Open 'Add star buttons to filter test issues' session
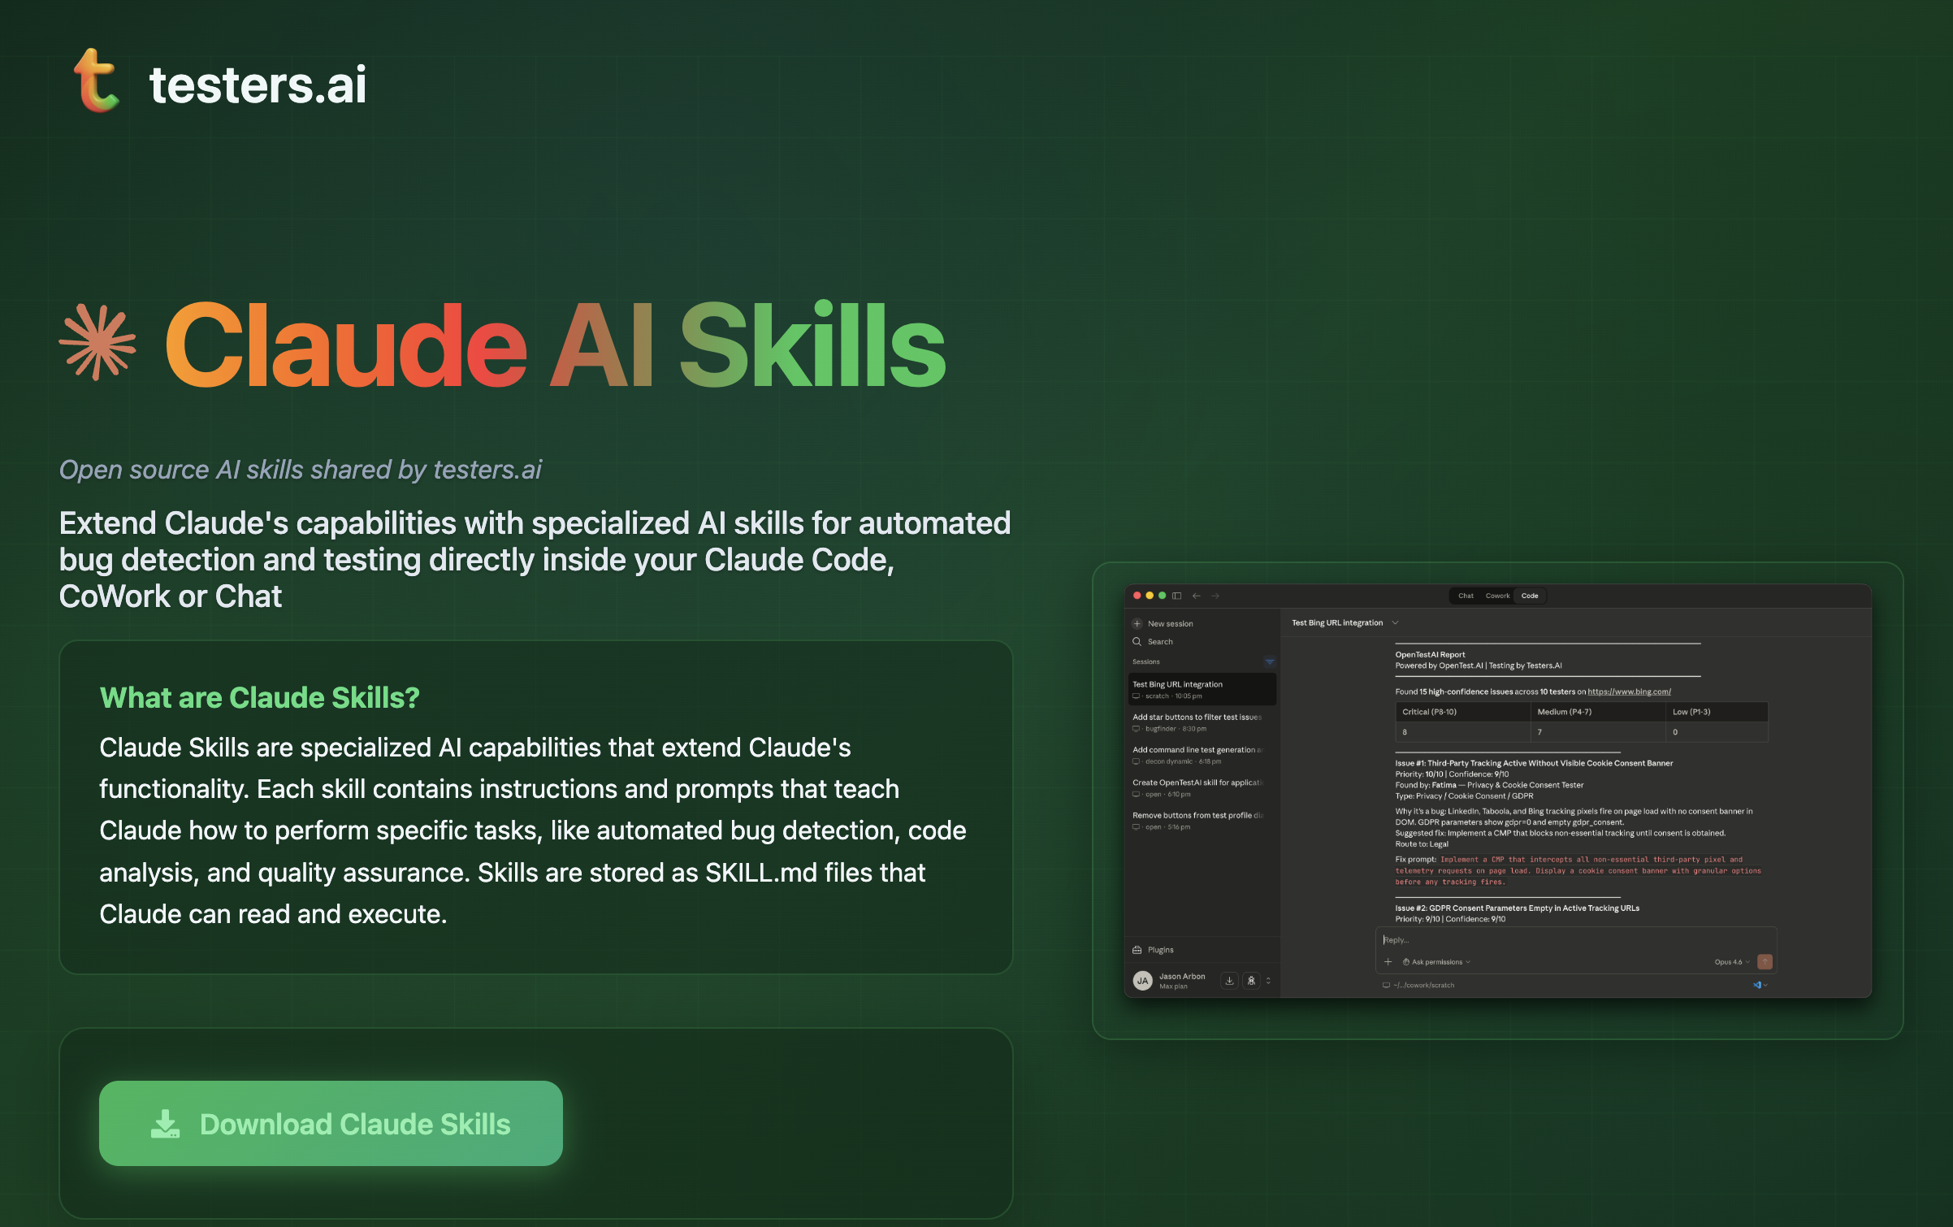The image size is (1953, 1227). (x=1202, y=722)
